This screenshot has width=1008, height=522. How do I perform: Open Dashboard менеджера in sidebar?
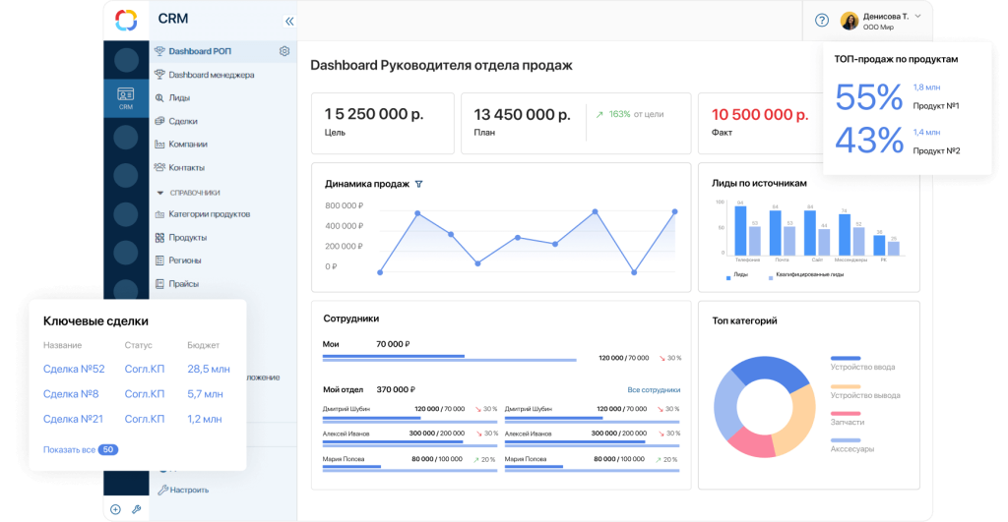coord(211,75)
